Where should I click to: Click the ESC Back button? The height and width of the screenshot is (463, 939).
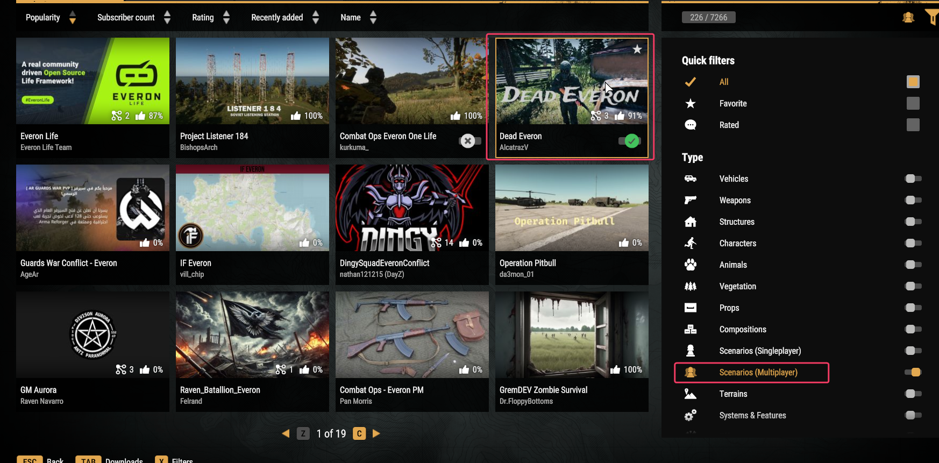pyautogui.click(x=40, y=460)
